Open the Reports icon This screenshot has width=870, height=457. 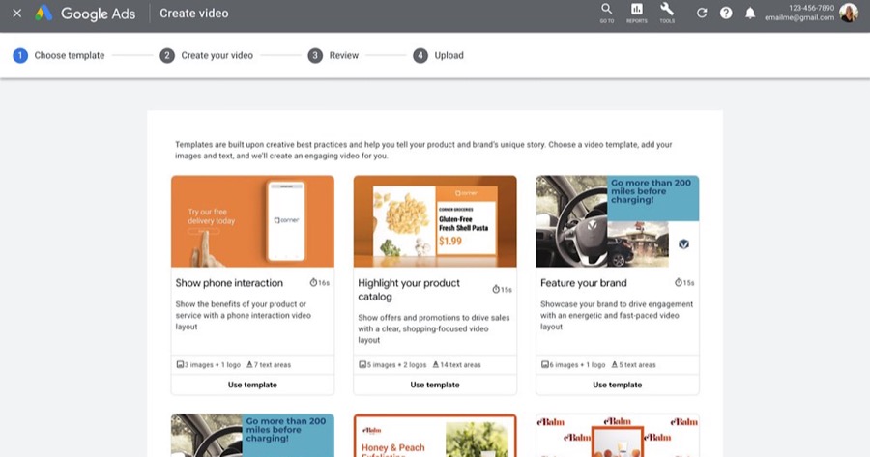point(637,13)
